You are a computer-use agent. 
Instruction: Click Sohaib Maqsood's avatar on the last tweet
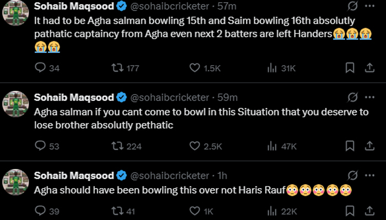16,183
